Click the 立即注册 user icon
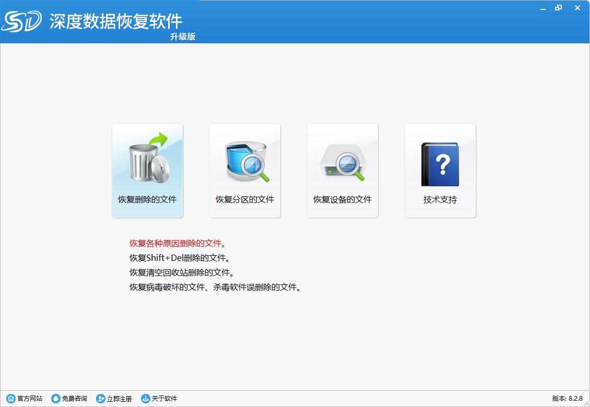 (x=100, y=398)
